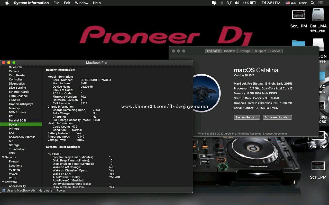This screenshot has height=205, width=329.
Task: Open the License Agreement link
Action: 275,134
